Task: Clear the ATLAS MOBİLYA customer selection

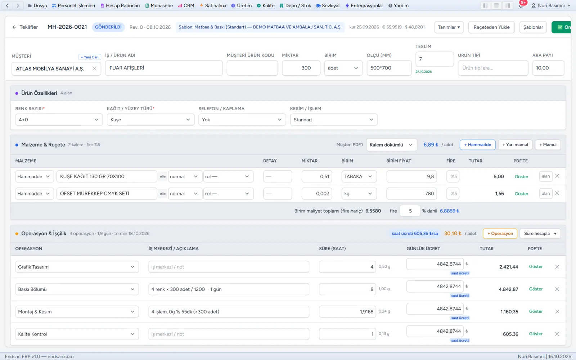Action: coord(94,68)
